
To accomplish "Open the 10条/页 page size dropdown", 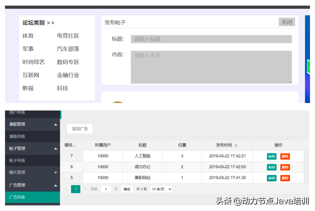I will 161,189.
